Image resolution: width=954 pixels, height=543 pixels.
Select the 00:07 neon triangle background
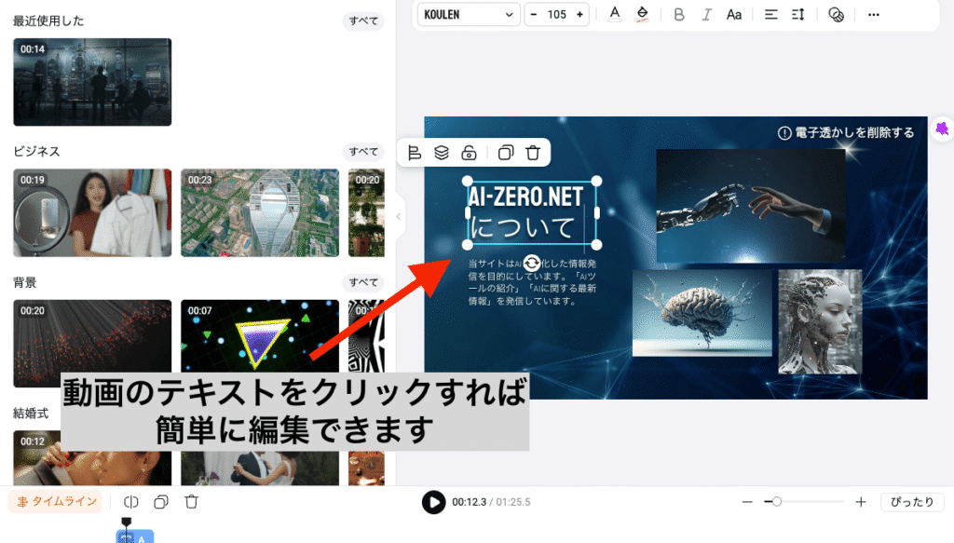[260, 335]
